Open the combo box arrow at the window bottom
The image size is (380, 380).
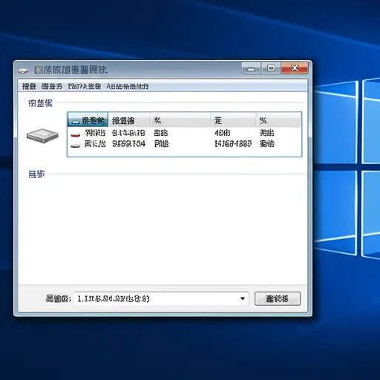[x=243, y=298]
